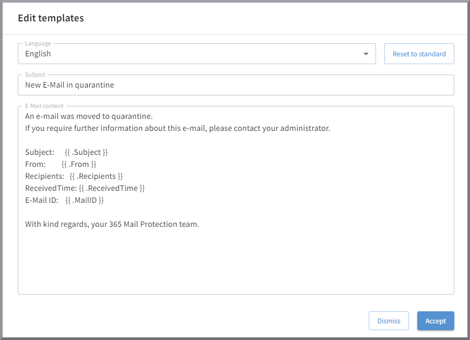The height and width of the screenshot is (340, 470).
Task: Click the '{{ .Recipients }}' placeholder text
Action: pyautogui.click(x=96, y=176)
